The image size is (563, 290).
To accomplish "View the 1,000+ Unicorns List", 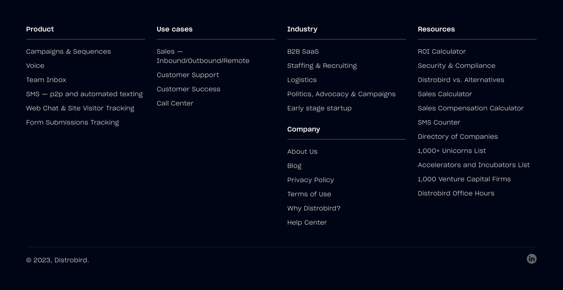I will (x=452, y=150).
